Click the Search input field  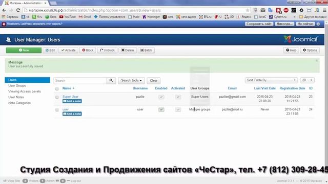pyautogui.click(x=80, y=81)
